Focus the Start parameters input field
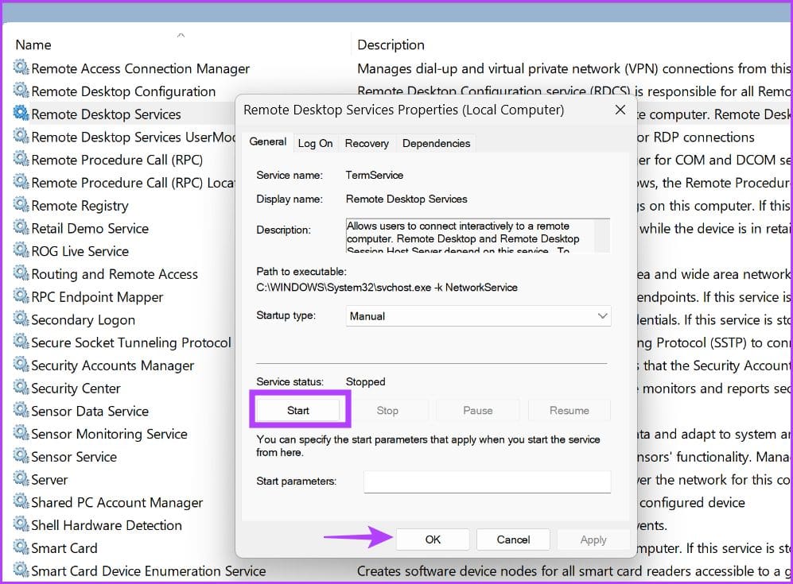793x584 pixels. point(487,482)
